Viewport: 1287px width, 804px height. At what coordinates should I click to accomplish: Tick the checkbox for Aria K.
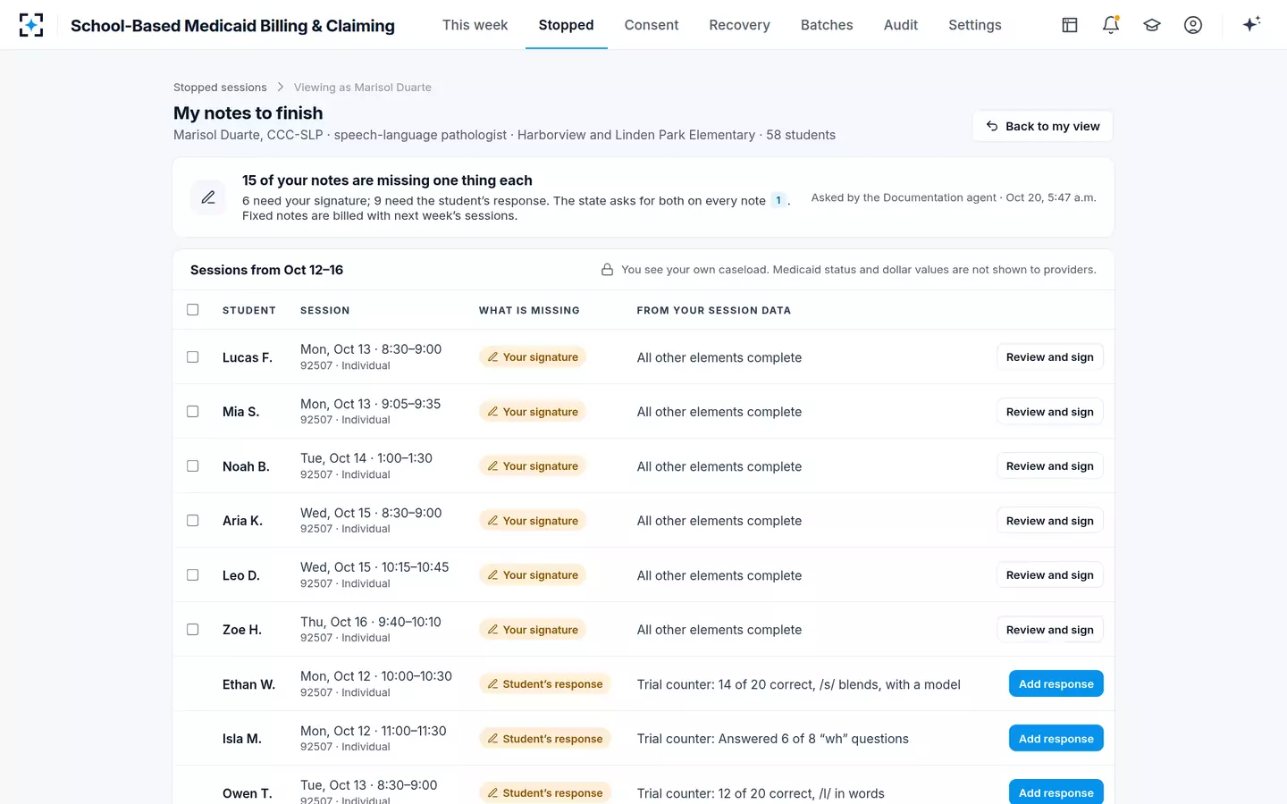(x=192, y=521)
